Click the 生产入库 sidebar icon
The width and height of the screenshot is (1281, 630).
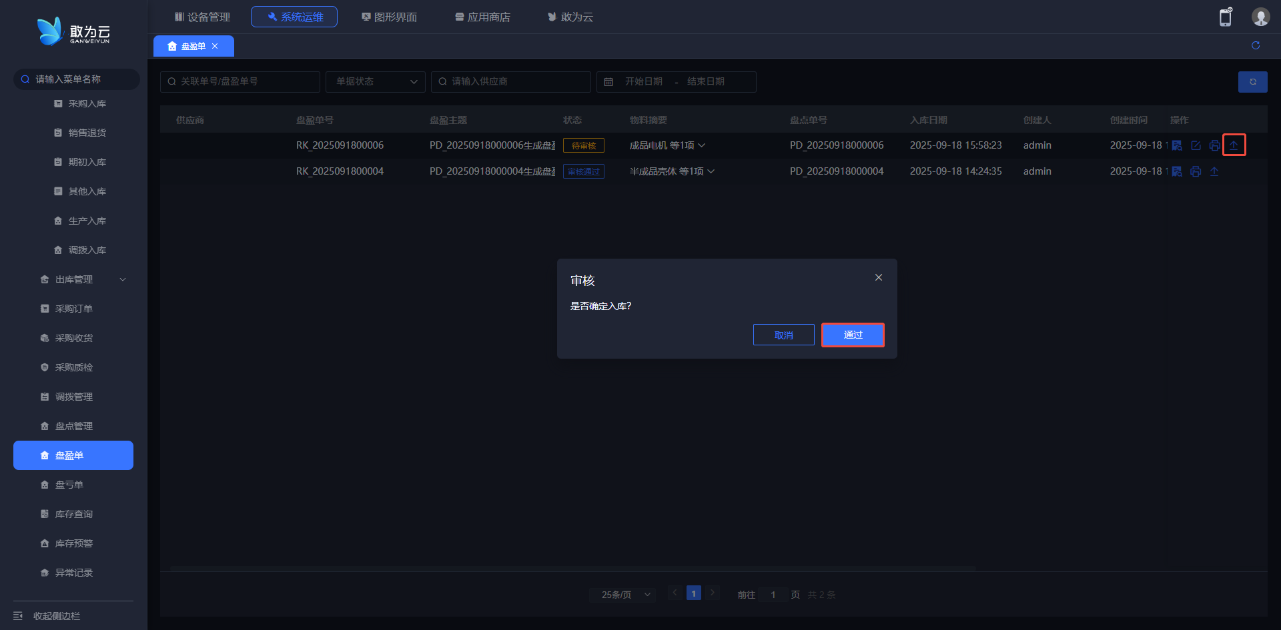pyautogui.click(x=58, y=221)
